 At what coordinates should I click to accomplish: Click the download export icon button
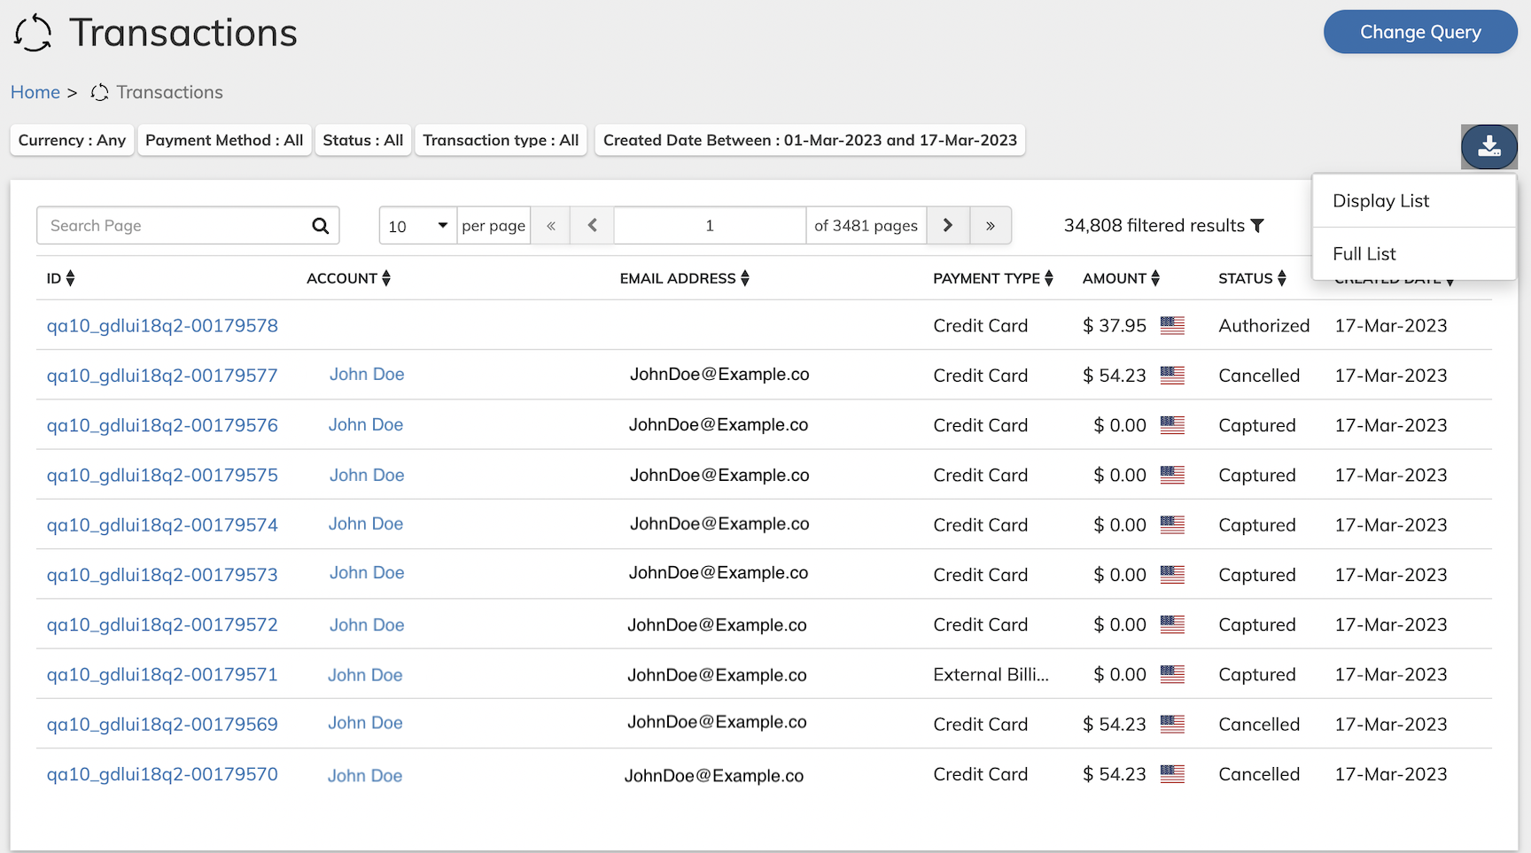1489,146
